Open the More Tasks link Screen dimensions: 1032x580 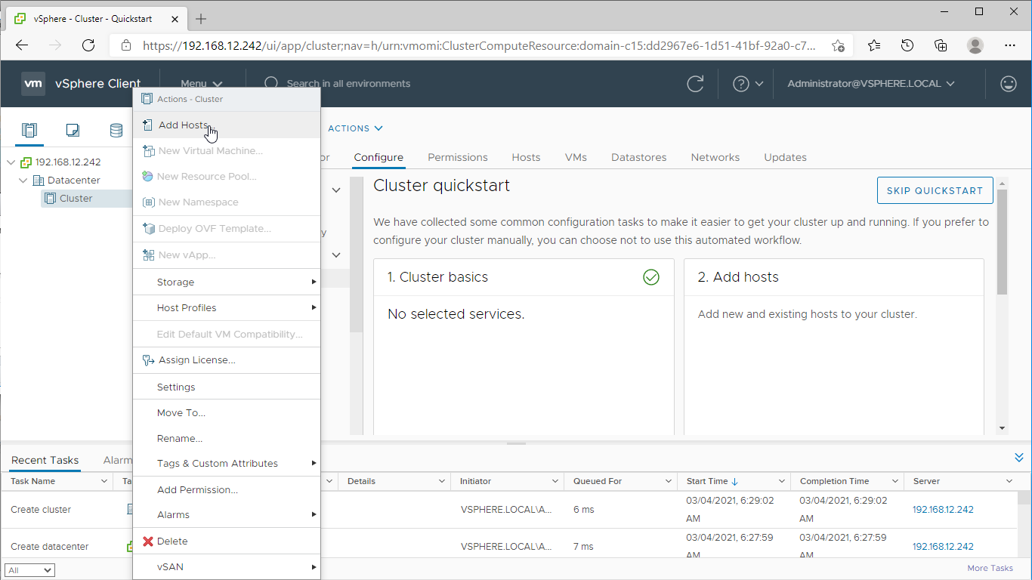[990, 568]
